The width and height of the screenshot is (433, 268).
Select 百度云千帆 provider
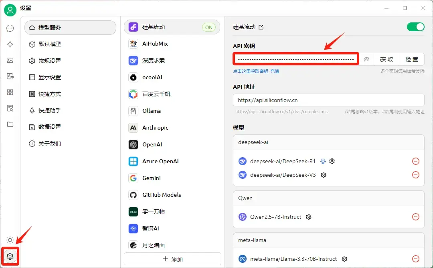(x=172, y=94)
